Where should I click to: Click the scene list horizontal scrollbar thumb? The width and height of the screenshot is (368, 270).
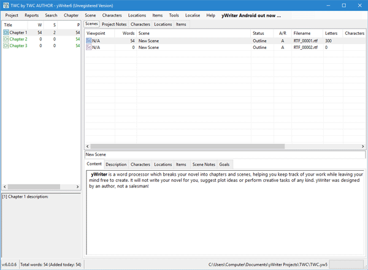click(x=188, y=146)
